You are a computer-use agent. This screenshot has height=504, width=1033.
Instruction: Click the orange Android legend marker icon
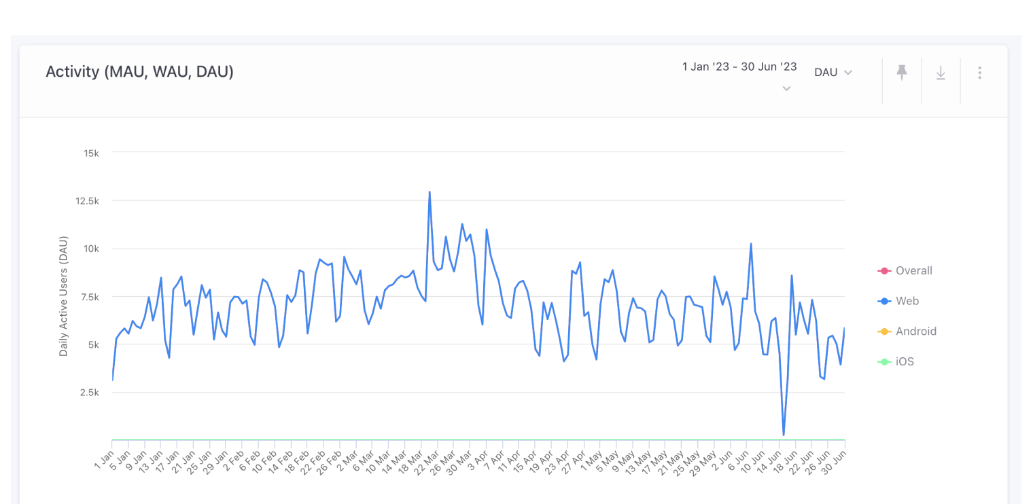tap(884, 331)
